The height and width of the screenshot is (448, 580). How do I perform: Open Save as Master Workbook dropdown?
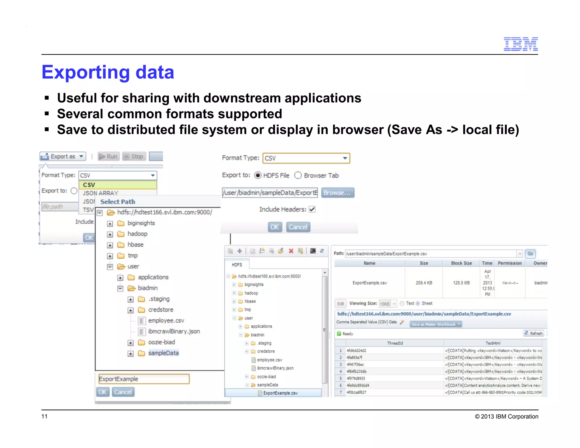(x=436, y=324)
